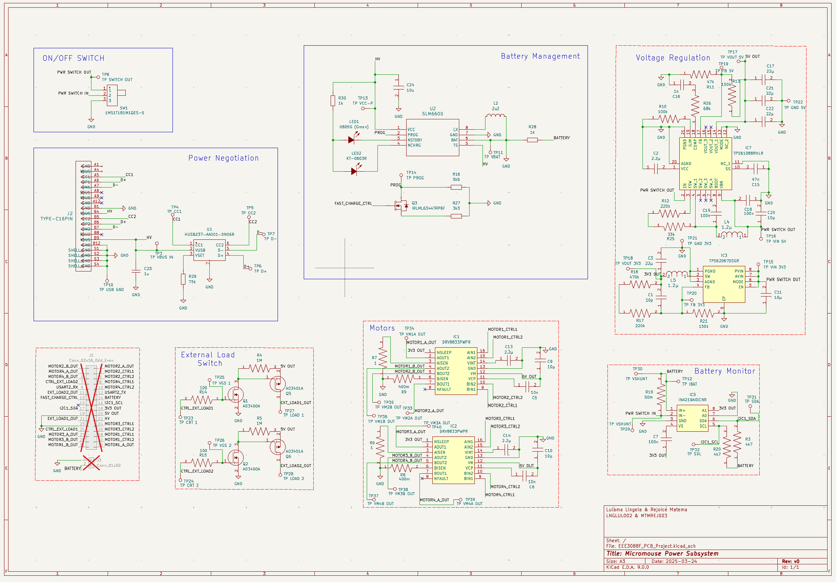Image resolution: width=836 pixels, height=582 pixels.
Task: Select the L2 2u2 inductor symbol
Action: (x=495, y=116)
